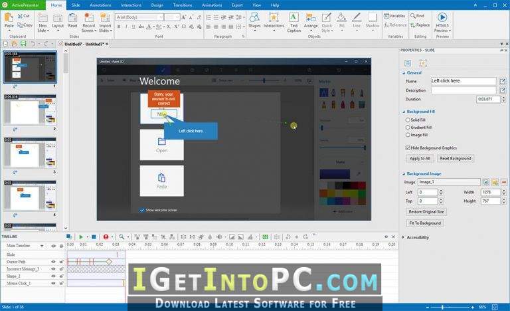Collapse the Background Image section
The image size is (510, 311).
click(404, 174)
